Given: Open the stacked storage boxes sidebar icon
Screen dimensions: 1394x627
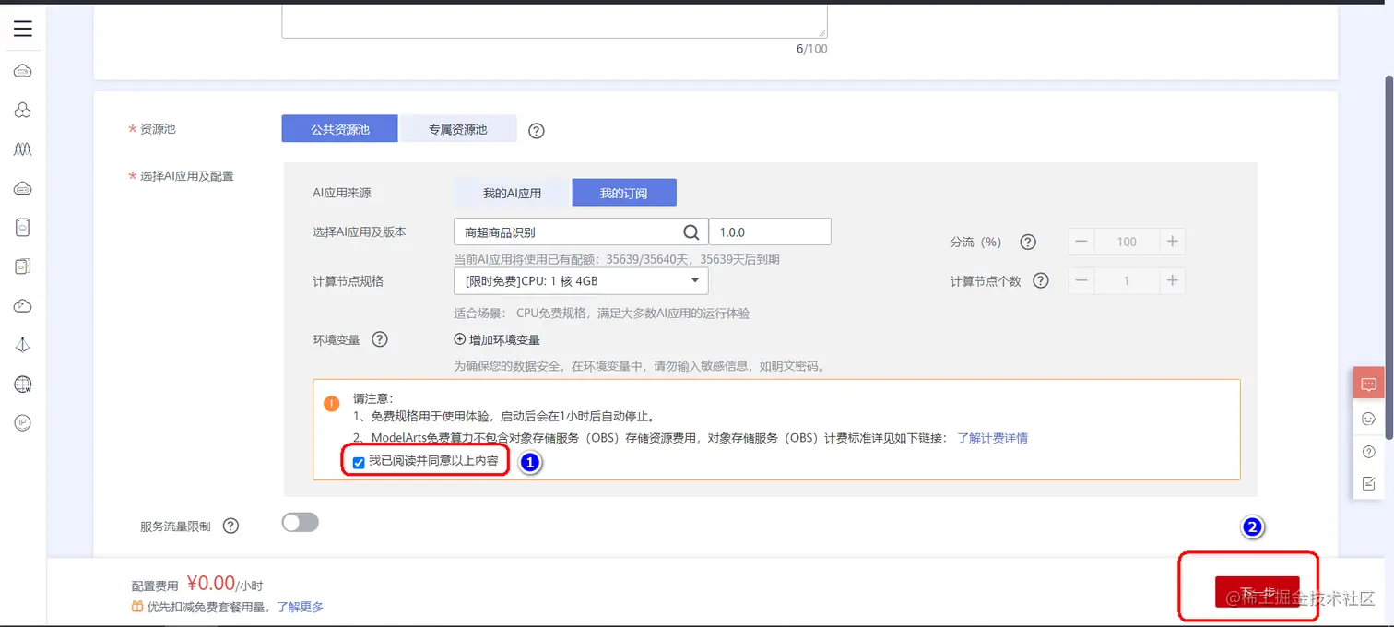Looking at the screenshot, I should 23,266.
